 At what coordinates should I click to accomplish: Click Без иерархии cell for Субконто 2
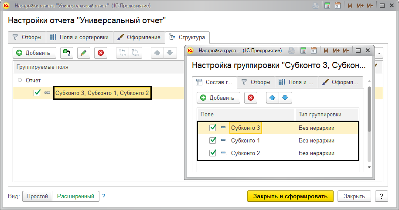point(317,153)
